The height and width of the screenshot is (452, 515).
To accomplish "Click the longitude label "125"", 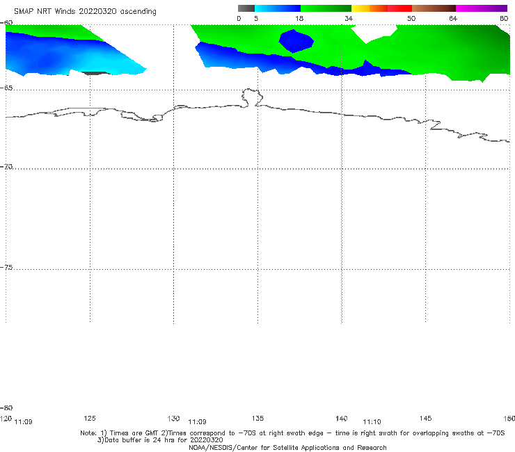I will pos(90,418).
